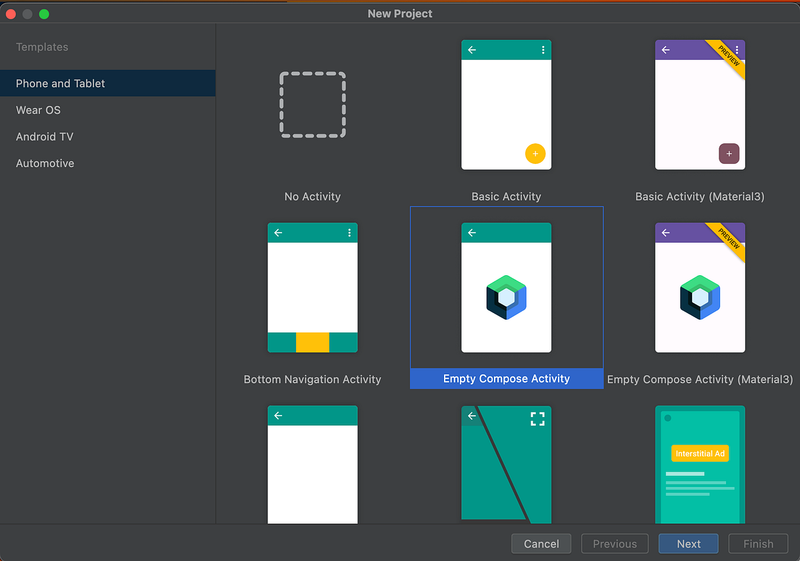This screenshot has height=561, width=800.
Task: Switch to Android TV templates
Action: tap(44, 137)
